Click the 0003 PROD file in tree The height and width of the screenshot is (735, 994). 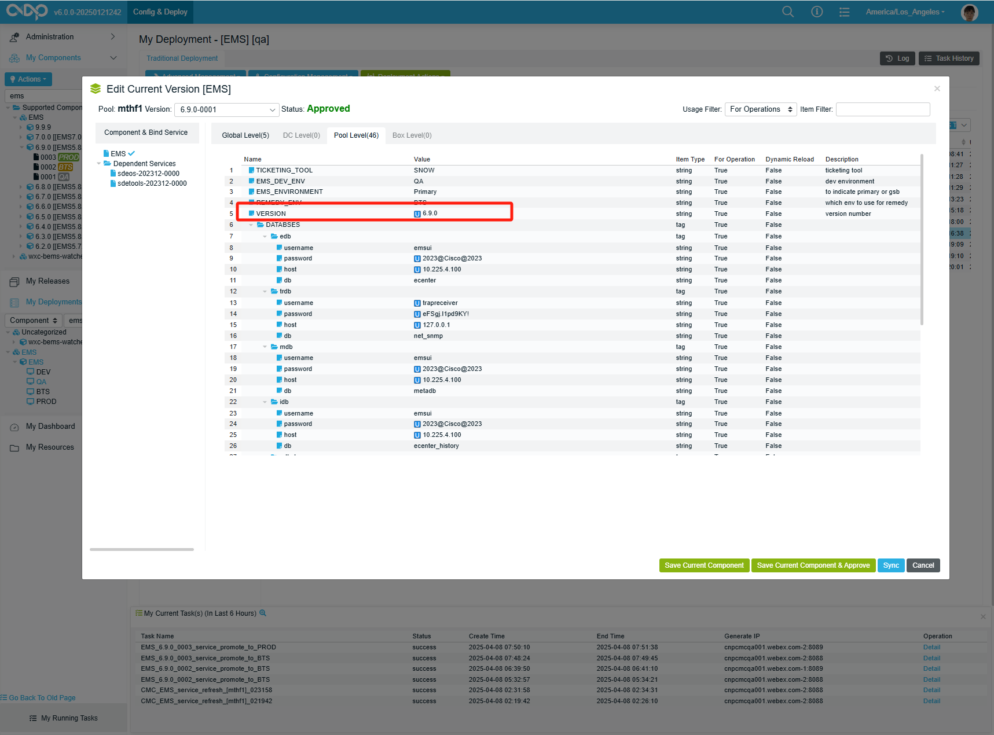[56, 157]
